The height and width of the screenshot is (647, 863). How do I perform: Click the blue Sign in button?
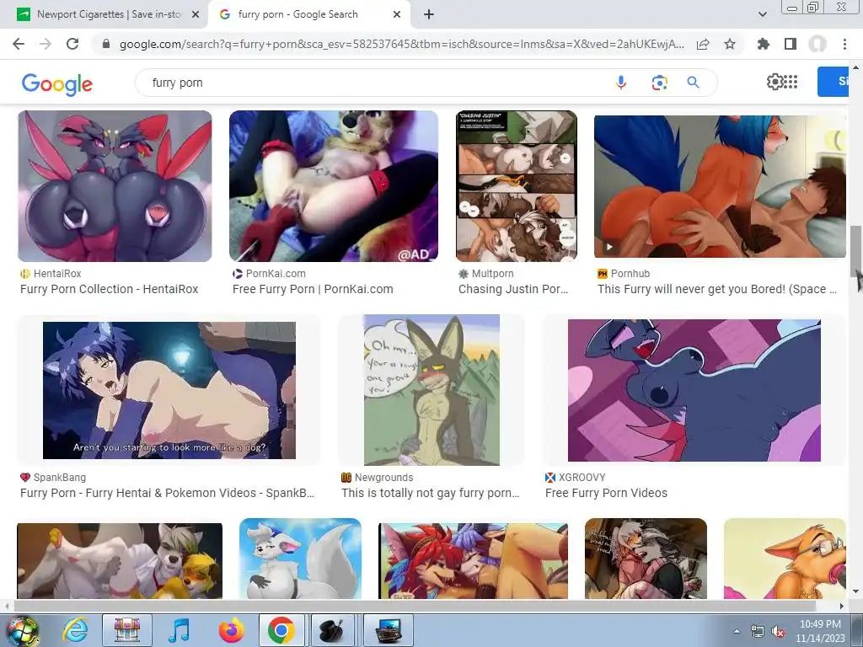834,82
